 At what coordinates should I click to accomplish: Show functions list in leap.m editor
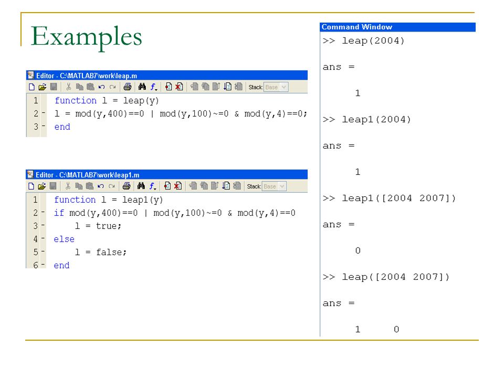click(154, 87)
